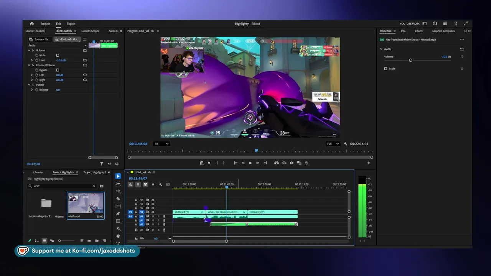Check Mute box in Properties panel
491x276 pixels.
[x=386, y=69]
